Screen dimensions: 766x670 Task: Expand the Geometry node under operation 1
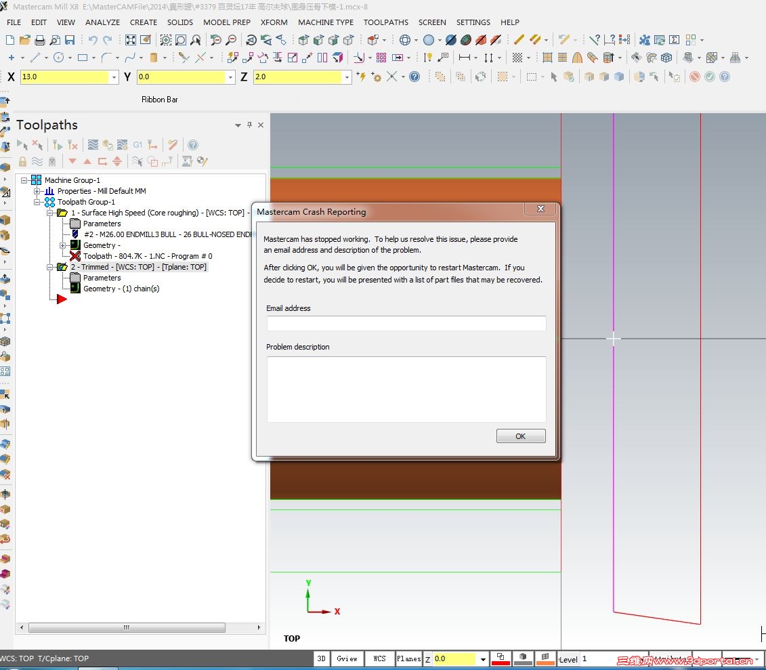click(62, 245)
